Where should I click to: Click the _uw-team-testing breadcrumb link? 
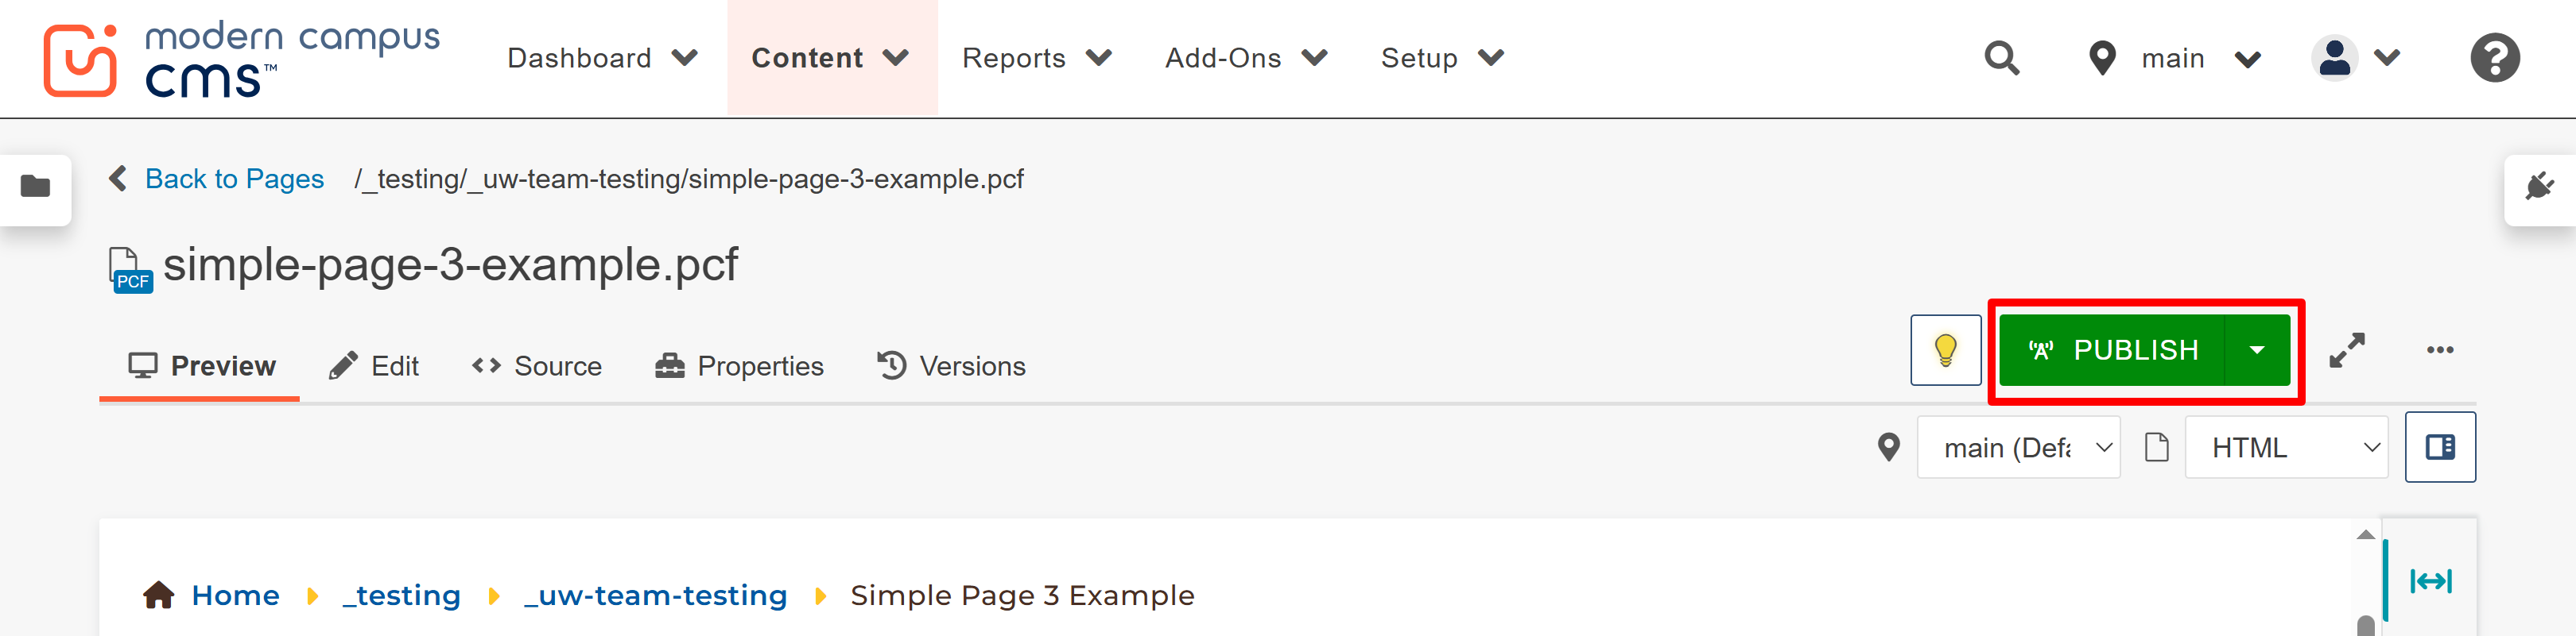tap(655, 595)
